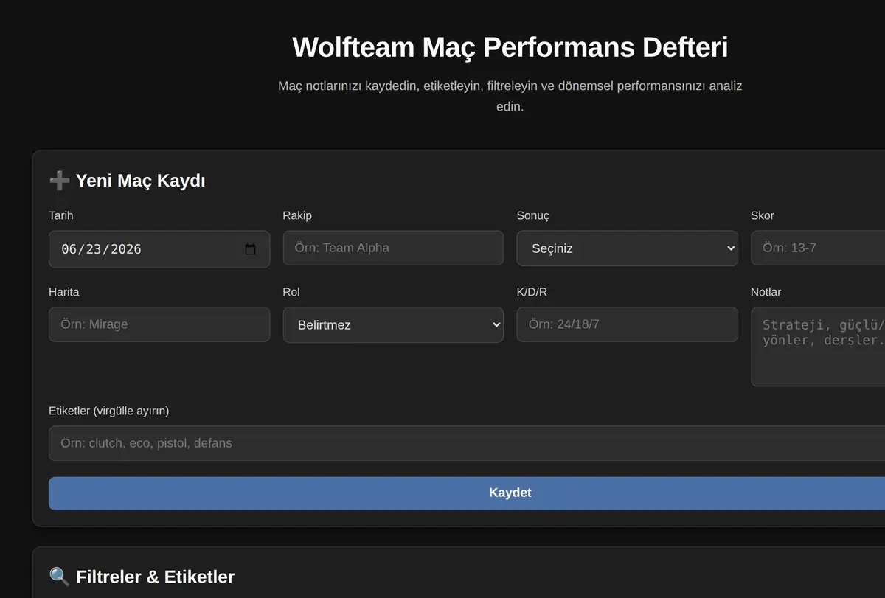
Task: Click the Skor field with placeholder 13-7
Action: tap(818, 248)
